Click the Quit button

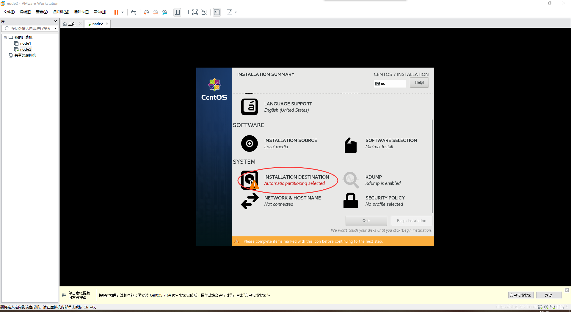coord(366,221)
